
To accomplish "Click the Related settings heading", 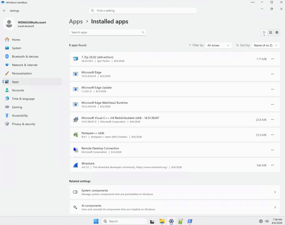I will point(80,181).
